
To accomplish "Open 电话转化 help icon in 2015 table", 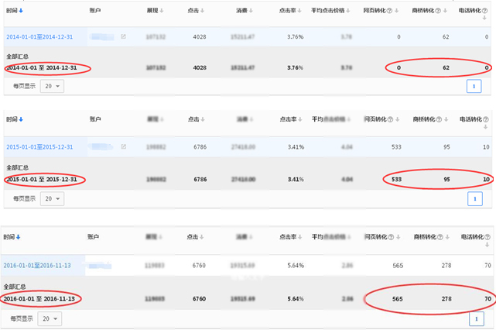I will [x=486, y=119].
